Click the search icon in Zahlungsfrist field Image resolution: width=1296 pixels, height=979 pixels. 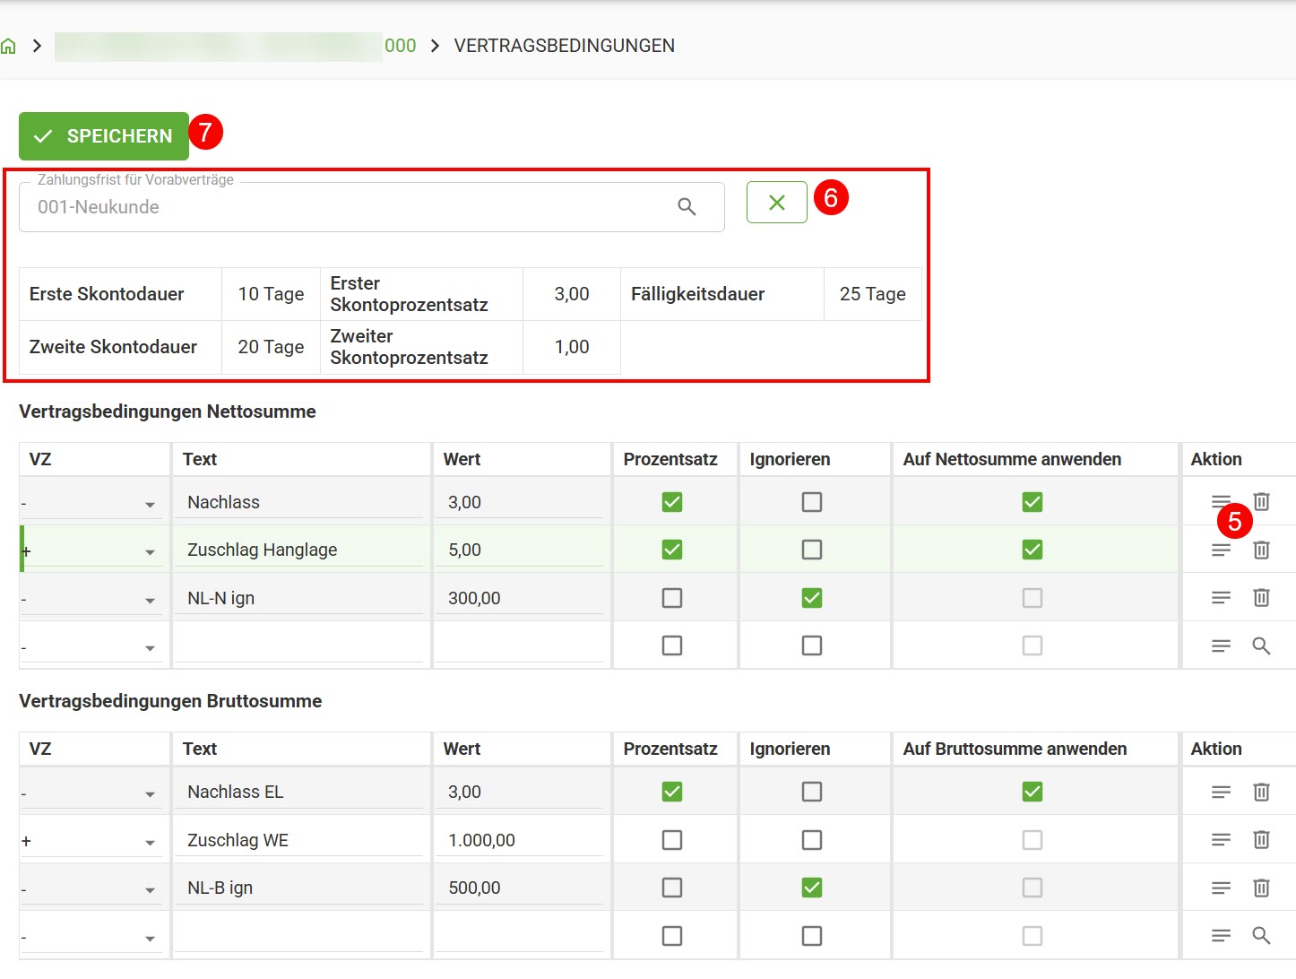point(687,207)
